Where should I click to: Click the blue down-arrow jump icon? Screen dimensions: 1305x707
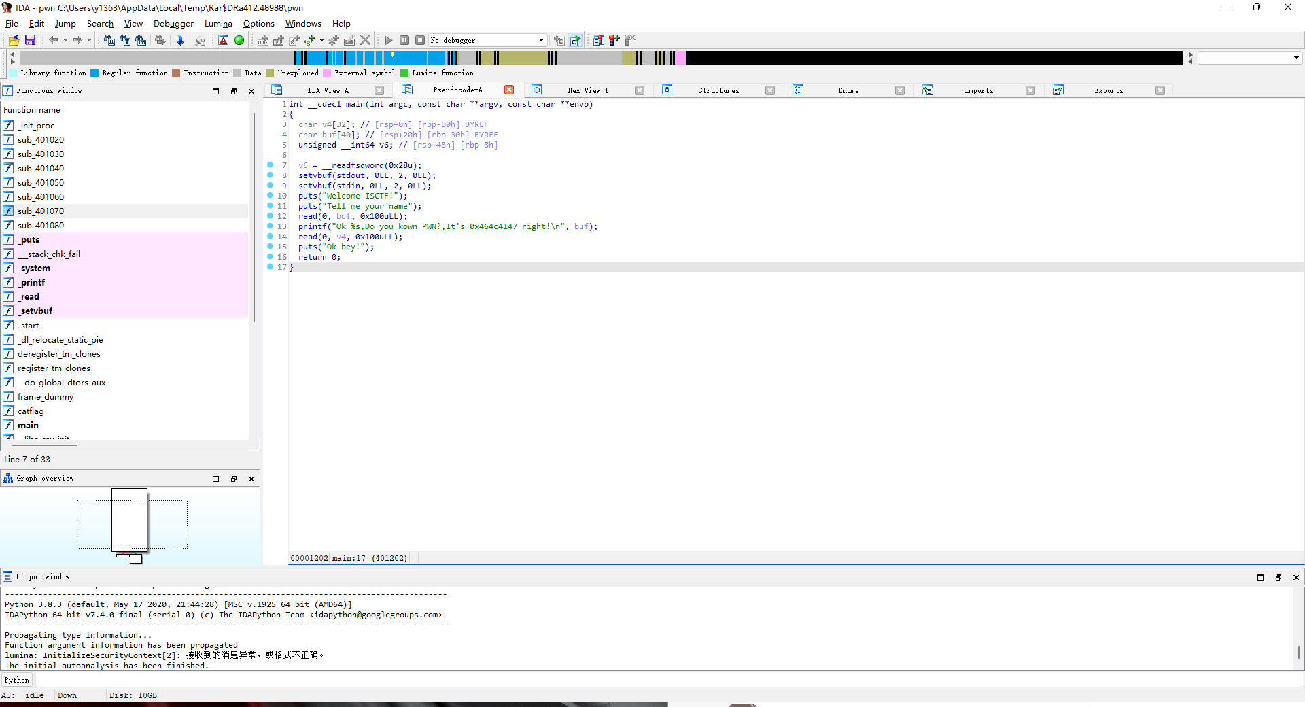click(x=180, y=40)
